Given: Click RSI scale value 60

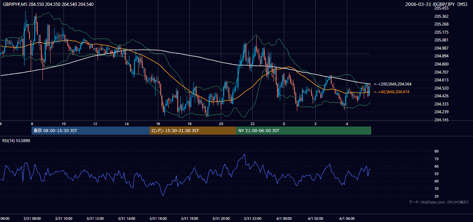Looking at the screenshot, I should tap(436, 166).
